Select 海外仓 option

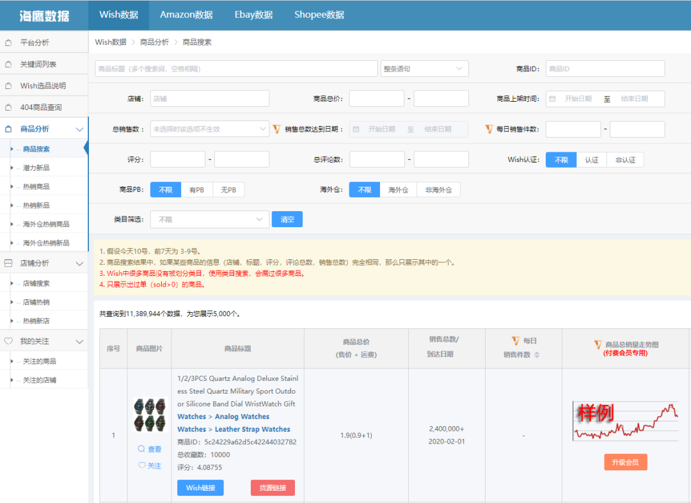point(398,189)
